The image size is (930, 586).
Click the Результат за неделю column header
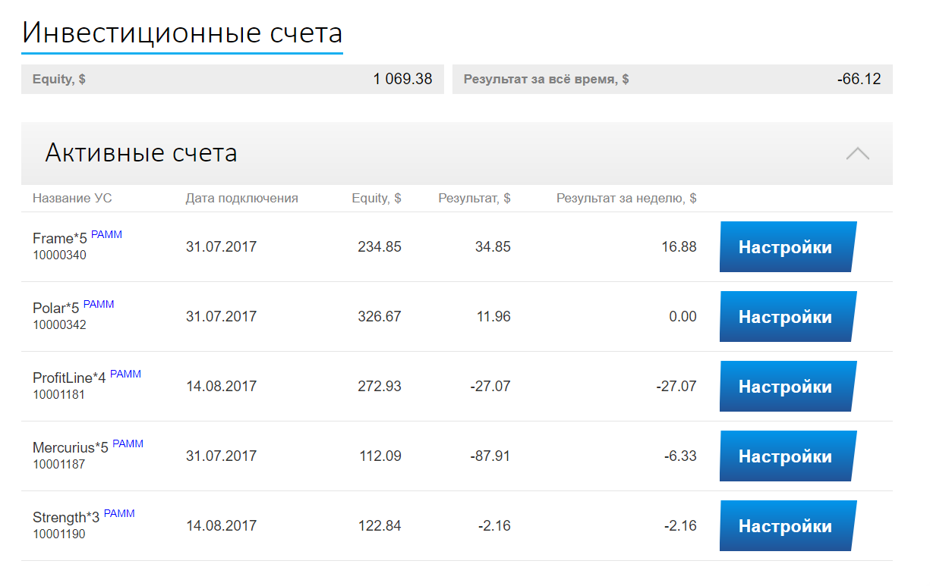pos(626,199)
